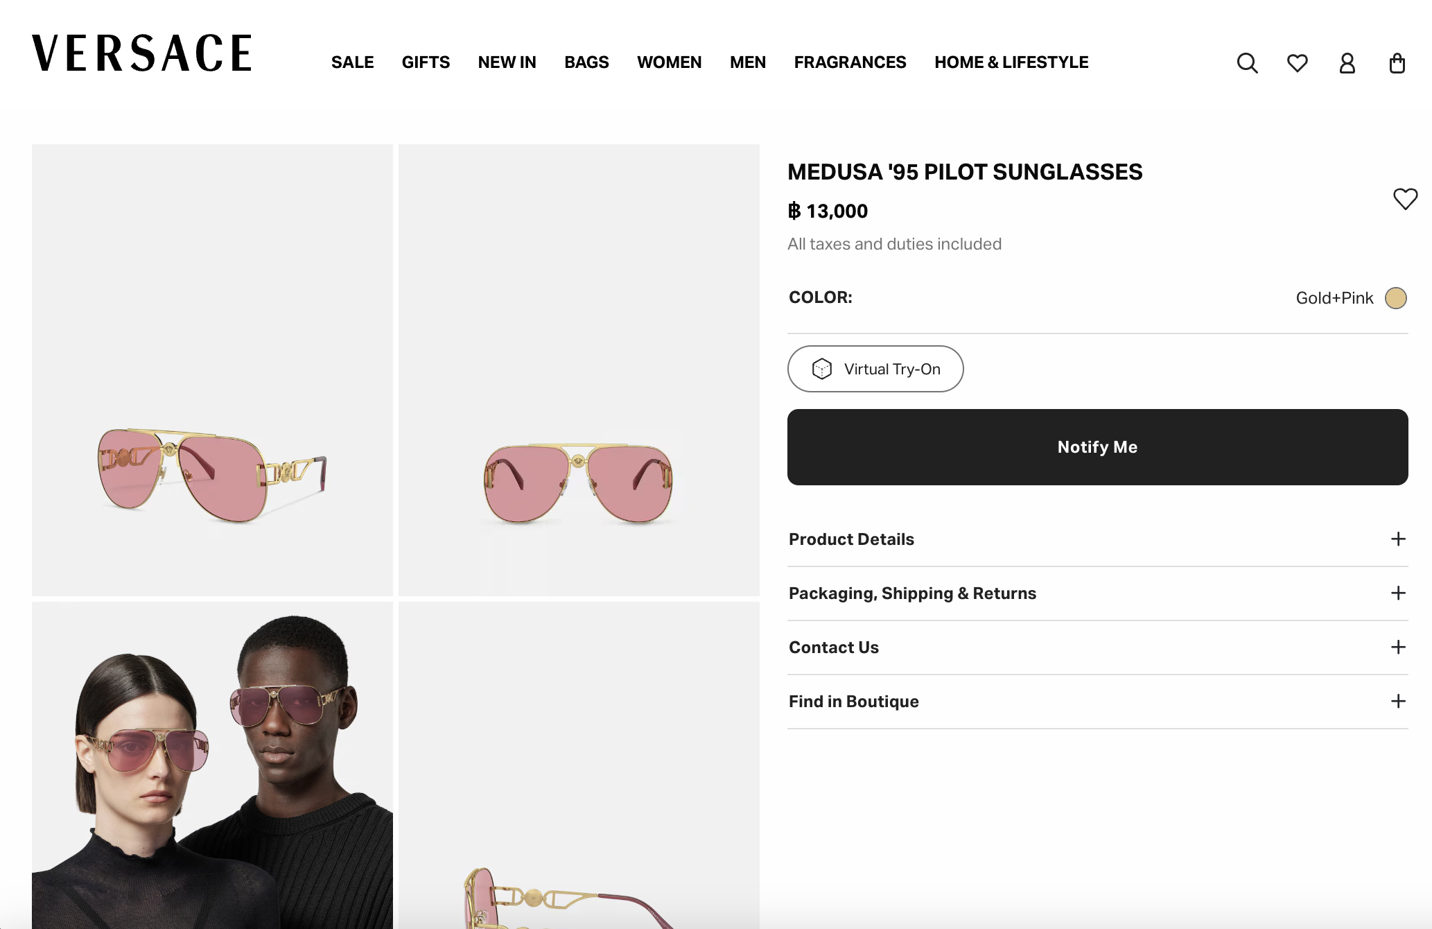This screenshot has width=1432, height=929.
Task: Expand the Product Details section
Action: [1399, 539]
